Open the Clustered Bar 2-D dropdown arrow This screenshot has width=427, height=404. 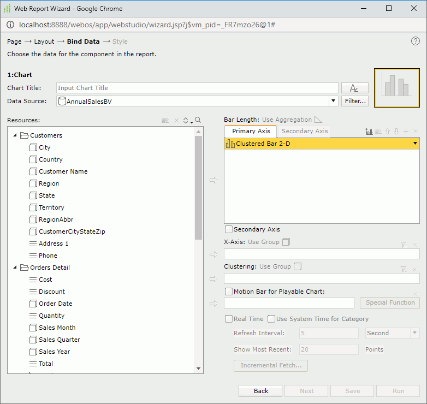click(415, 144)
